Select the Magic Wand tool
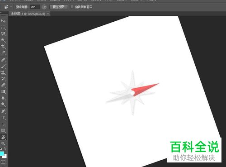 [3, 40]
